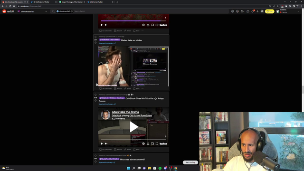Remove the r/LivestreamFail search scope chip
The width and height of the screenshot is (304, 171).
[x=72, y=11]
